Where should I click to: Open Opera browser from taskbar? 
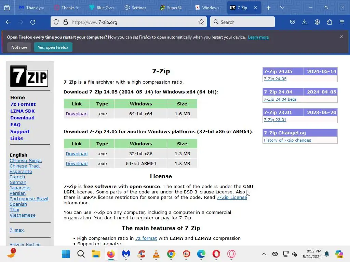coord(216,254)
